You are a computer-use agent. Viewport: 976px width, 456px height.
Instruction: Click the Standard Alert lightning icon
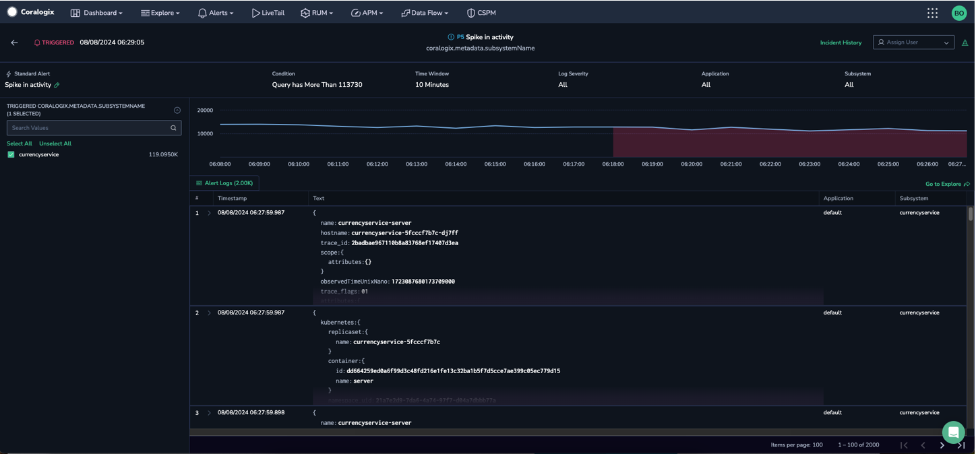[x=9, y=73]
